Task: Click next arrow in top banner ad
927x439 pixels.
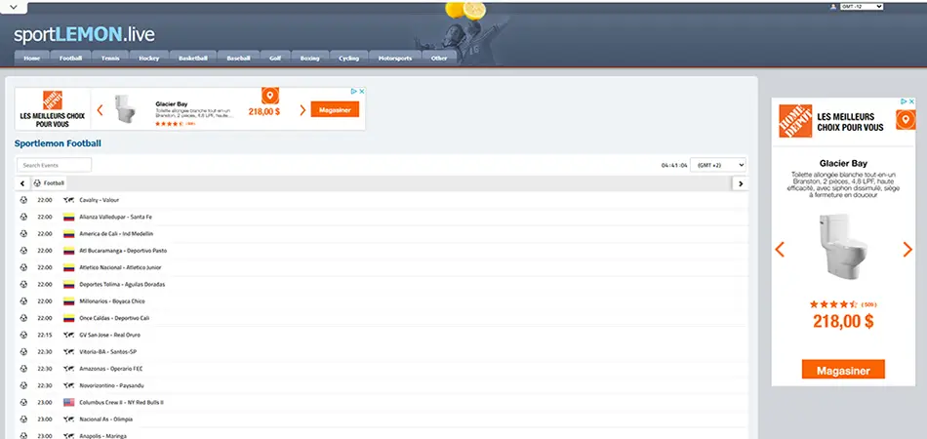Action: point(302,110)
